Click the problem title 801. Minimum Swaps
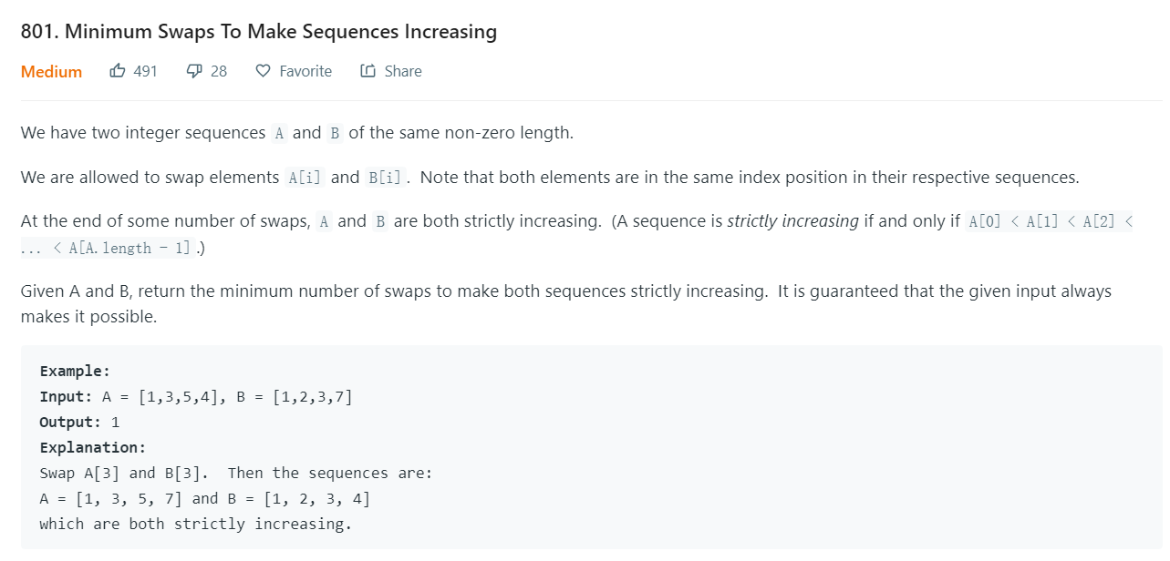Viewport: 1170px width, 561px height. [x=259, y=32]
